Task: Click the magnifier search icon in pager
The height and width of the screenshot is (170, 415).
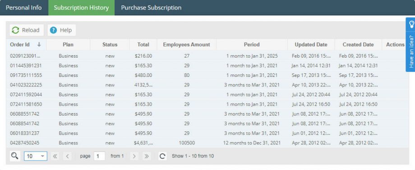Action: [14, 156]
